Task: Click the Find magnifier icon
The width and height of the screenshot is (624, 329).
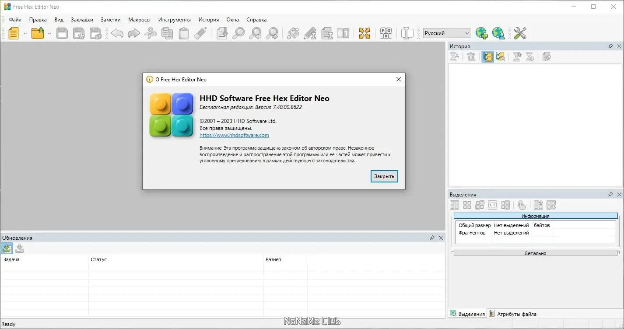Action: click(x=238, y=33)
